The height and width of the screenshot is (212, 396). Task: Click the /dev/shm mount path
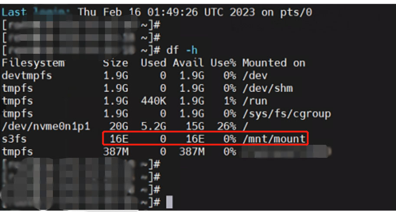coord(268,88)
